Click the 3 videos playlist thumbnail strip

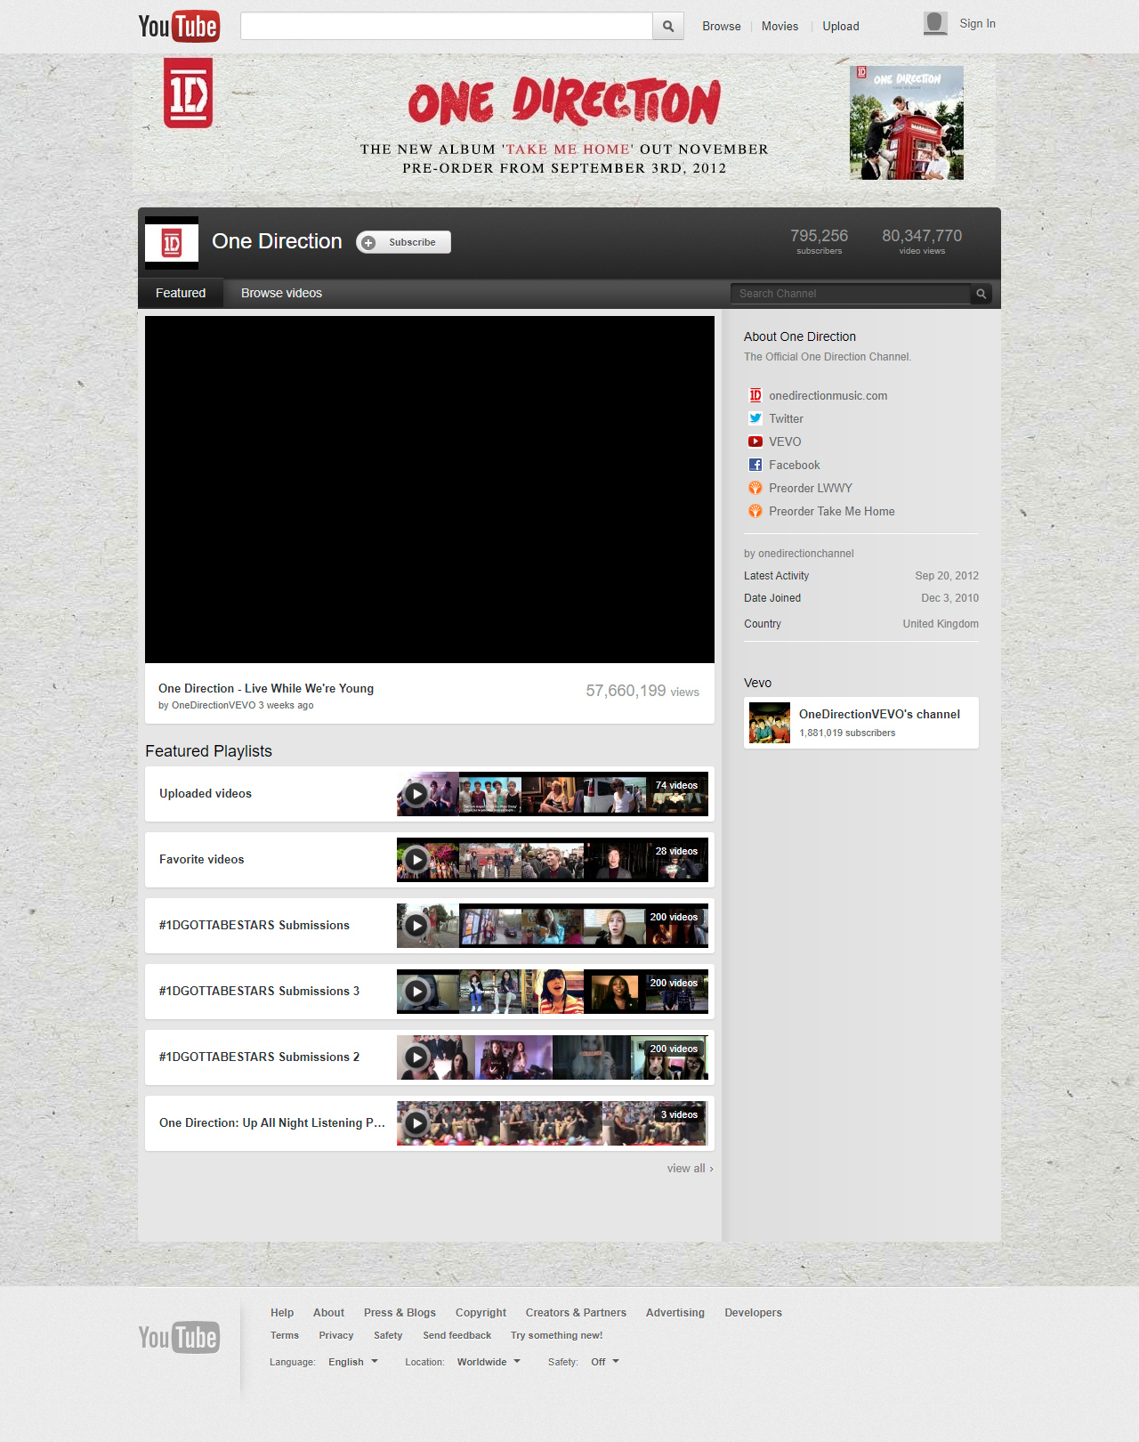point(553,1123)
